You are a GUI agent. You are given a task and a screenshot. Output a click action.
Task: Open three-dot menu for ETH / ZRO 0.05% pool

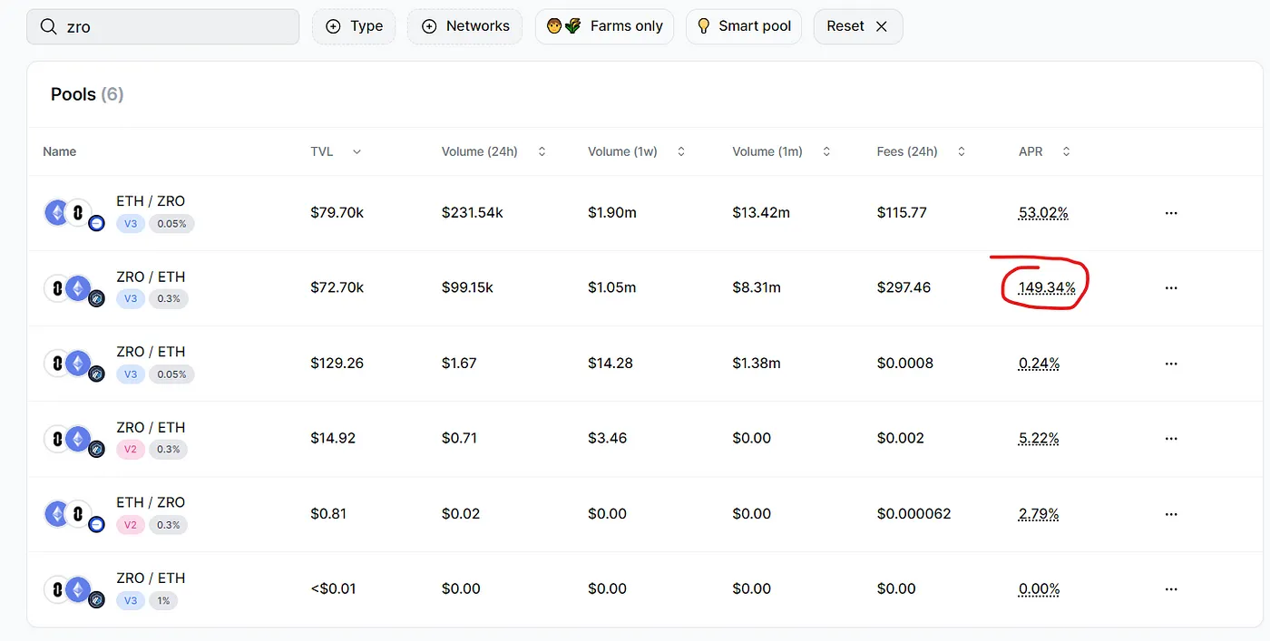coord(1170,213)
